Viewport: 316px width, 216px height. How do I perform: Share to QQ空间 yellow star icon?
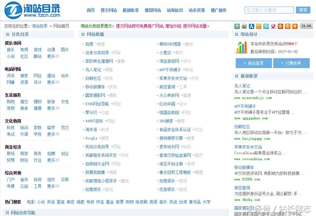237,26
